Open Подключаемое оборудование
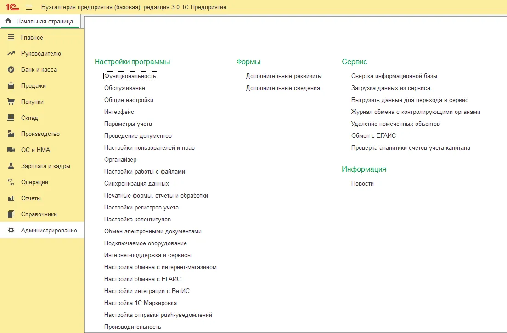This screenshot has width=507, height=333. [x=146, y=243]
